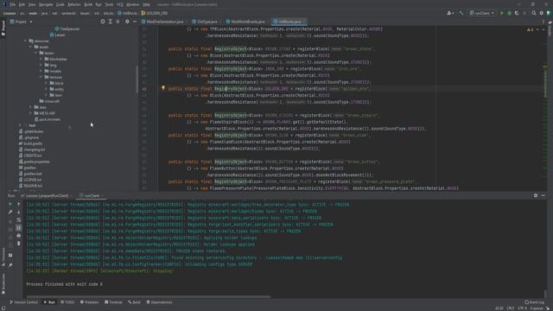Open Version Control tool window
553x311 pixels.
tap(23, 302)
